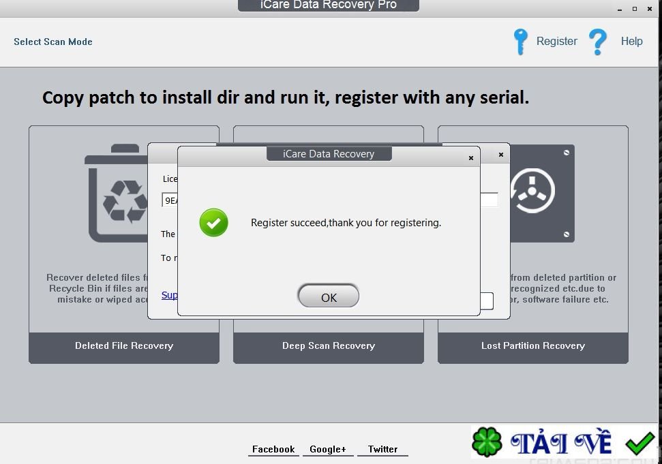Open the Support link in license dialog
662x464 pixels.
point(169,295)
